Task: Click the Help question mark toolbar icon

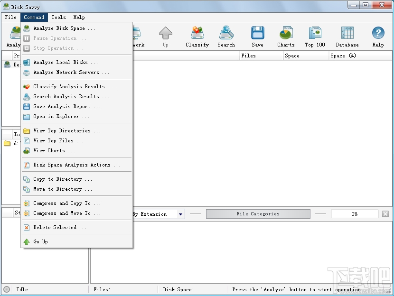Action: tap(378, 33)
